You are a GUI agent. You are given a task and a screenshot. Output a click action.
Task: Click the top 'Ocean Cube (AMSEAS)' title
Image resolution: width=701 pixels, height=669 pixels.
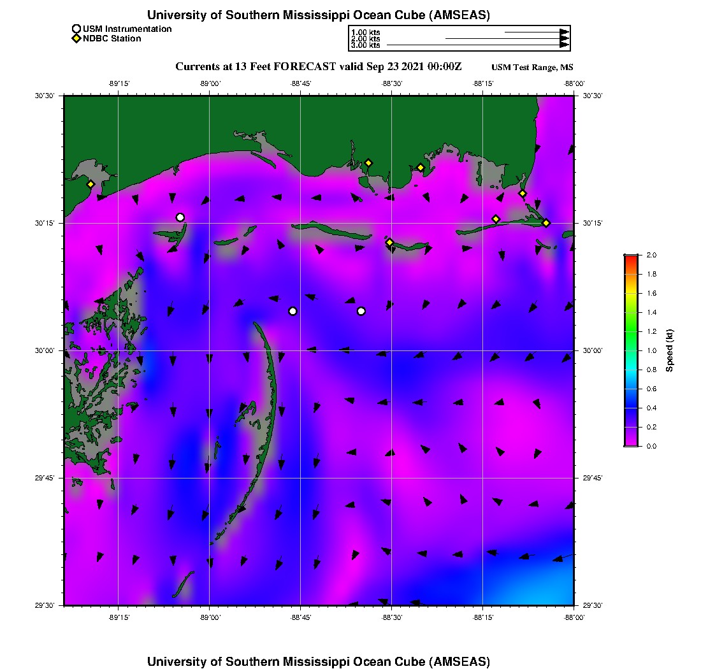click(x=319, y=15)
